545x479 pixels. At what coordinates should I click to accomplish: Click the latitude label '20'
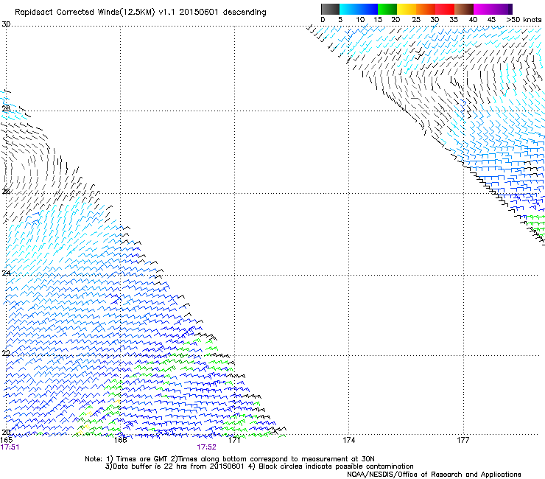[x=6, y=432]
